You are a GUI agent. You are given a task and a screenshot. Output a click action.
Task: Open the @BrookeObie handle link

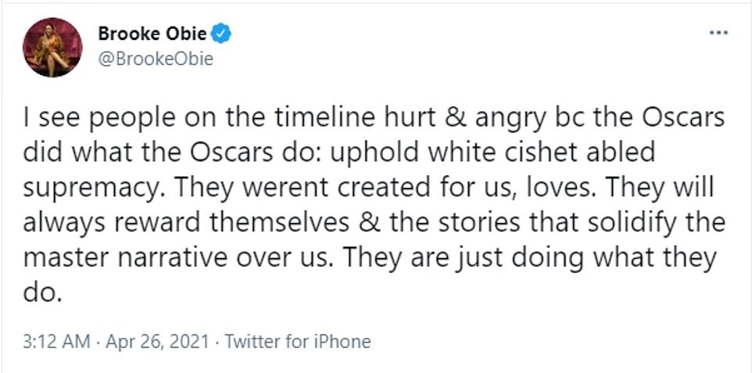point(156,59)
